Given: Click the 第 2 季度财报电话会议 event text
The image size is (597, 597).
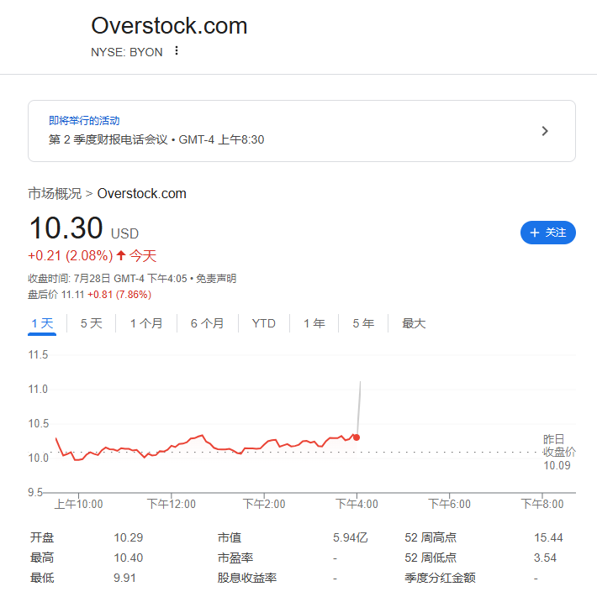Looking at the screenshot, I should [108, 139].
